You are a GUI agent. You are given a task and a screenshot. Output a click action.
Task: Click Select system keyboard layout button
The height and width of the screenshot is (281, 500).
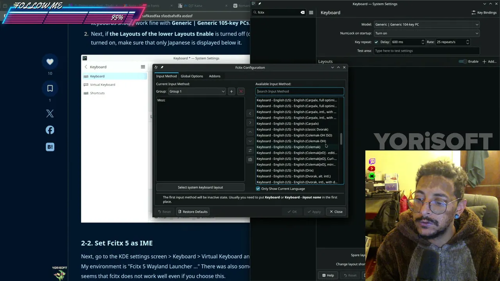pos(200,187)
